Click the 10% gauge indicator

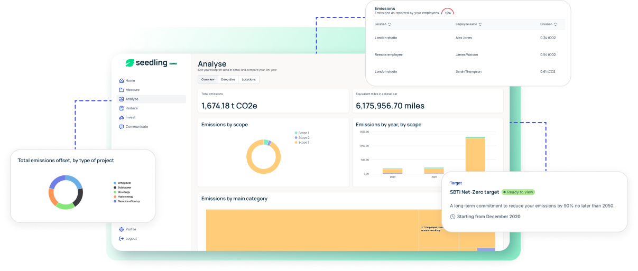click(447, 12)
